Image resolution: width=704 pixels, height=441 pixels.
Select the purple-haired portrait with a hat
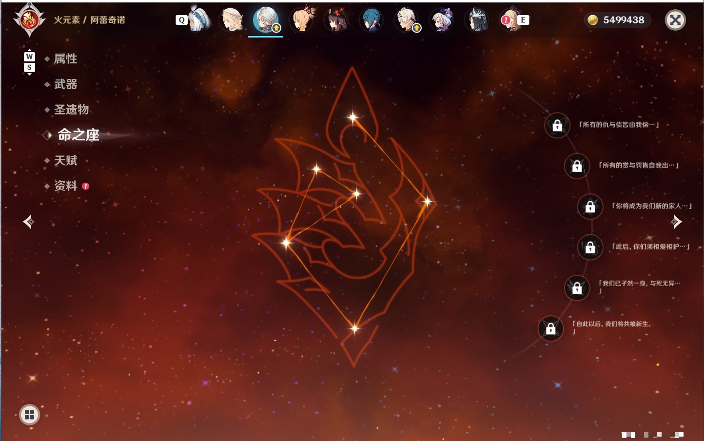coord(442,20)
